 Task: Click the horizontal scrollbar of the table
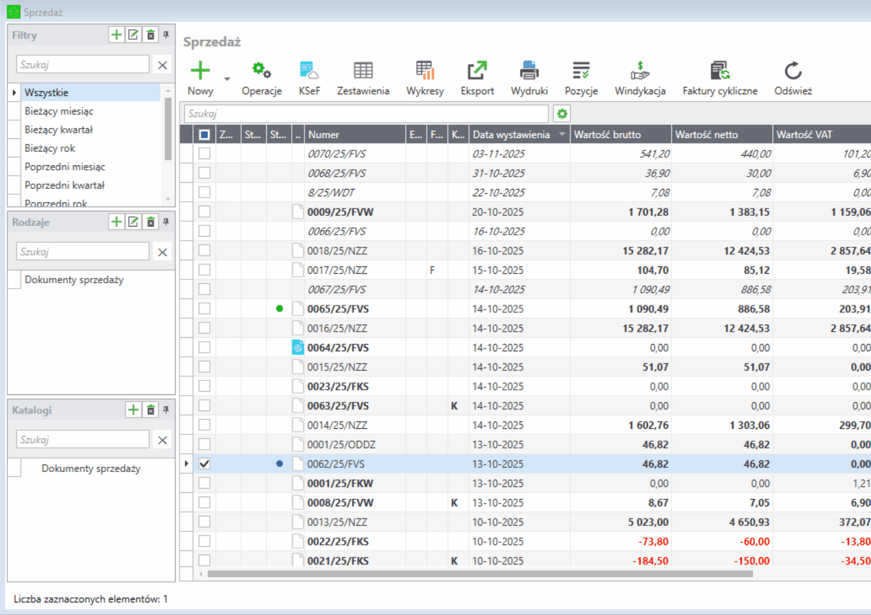479,574
